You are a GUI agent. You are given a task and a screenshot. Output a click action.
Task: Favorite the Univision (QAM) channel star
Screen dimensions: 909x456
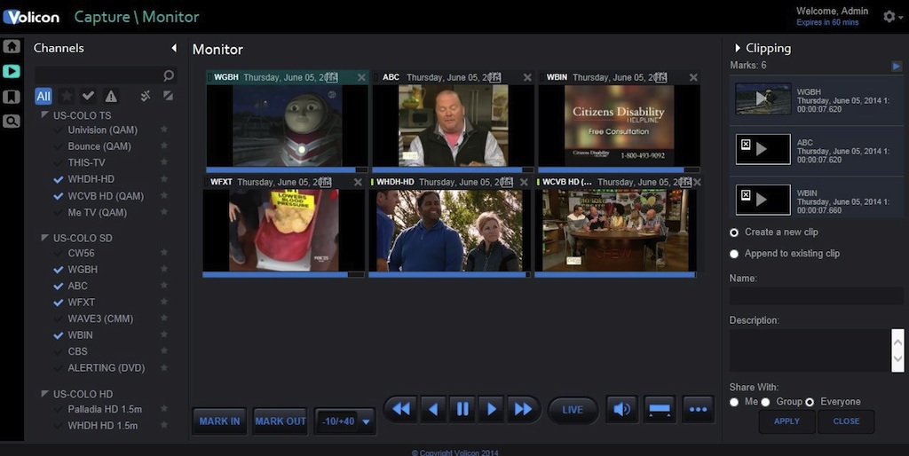[164, 130]
